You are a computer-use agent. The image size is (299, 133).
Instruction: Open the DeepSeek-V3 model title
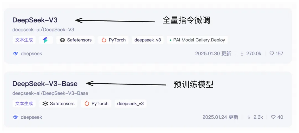35,20
